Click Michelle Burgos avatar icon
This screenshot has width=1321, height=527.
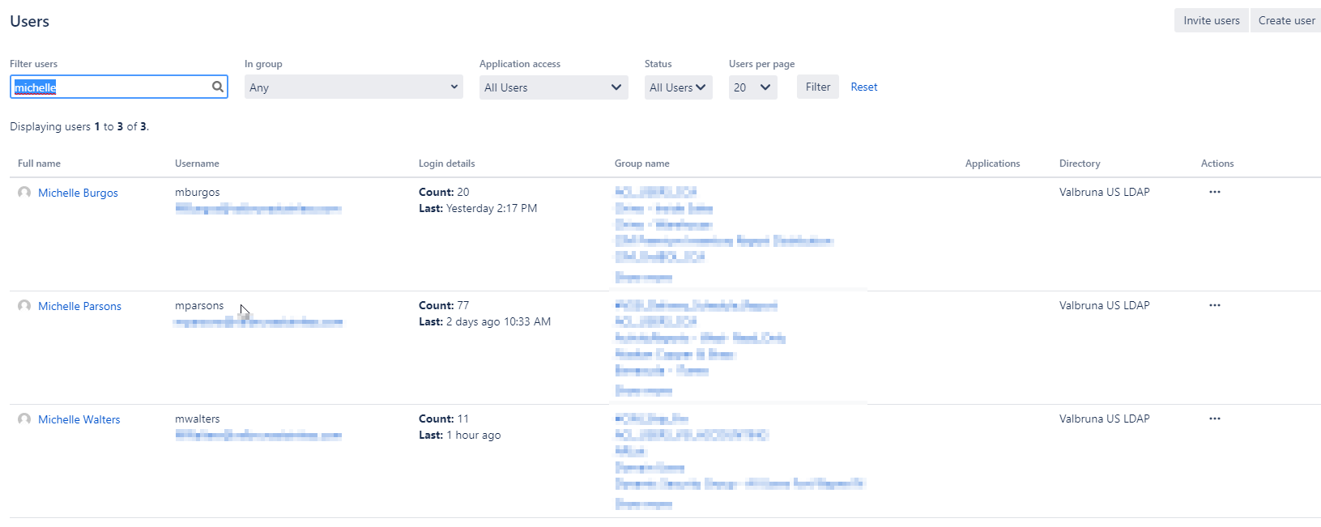(24, 193)
